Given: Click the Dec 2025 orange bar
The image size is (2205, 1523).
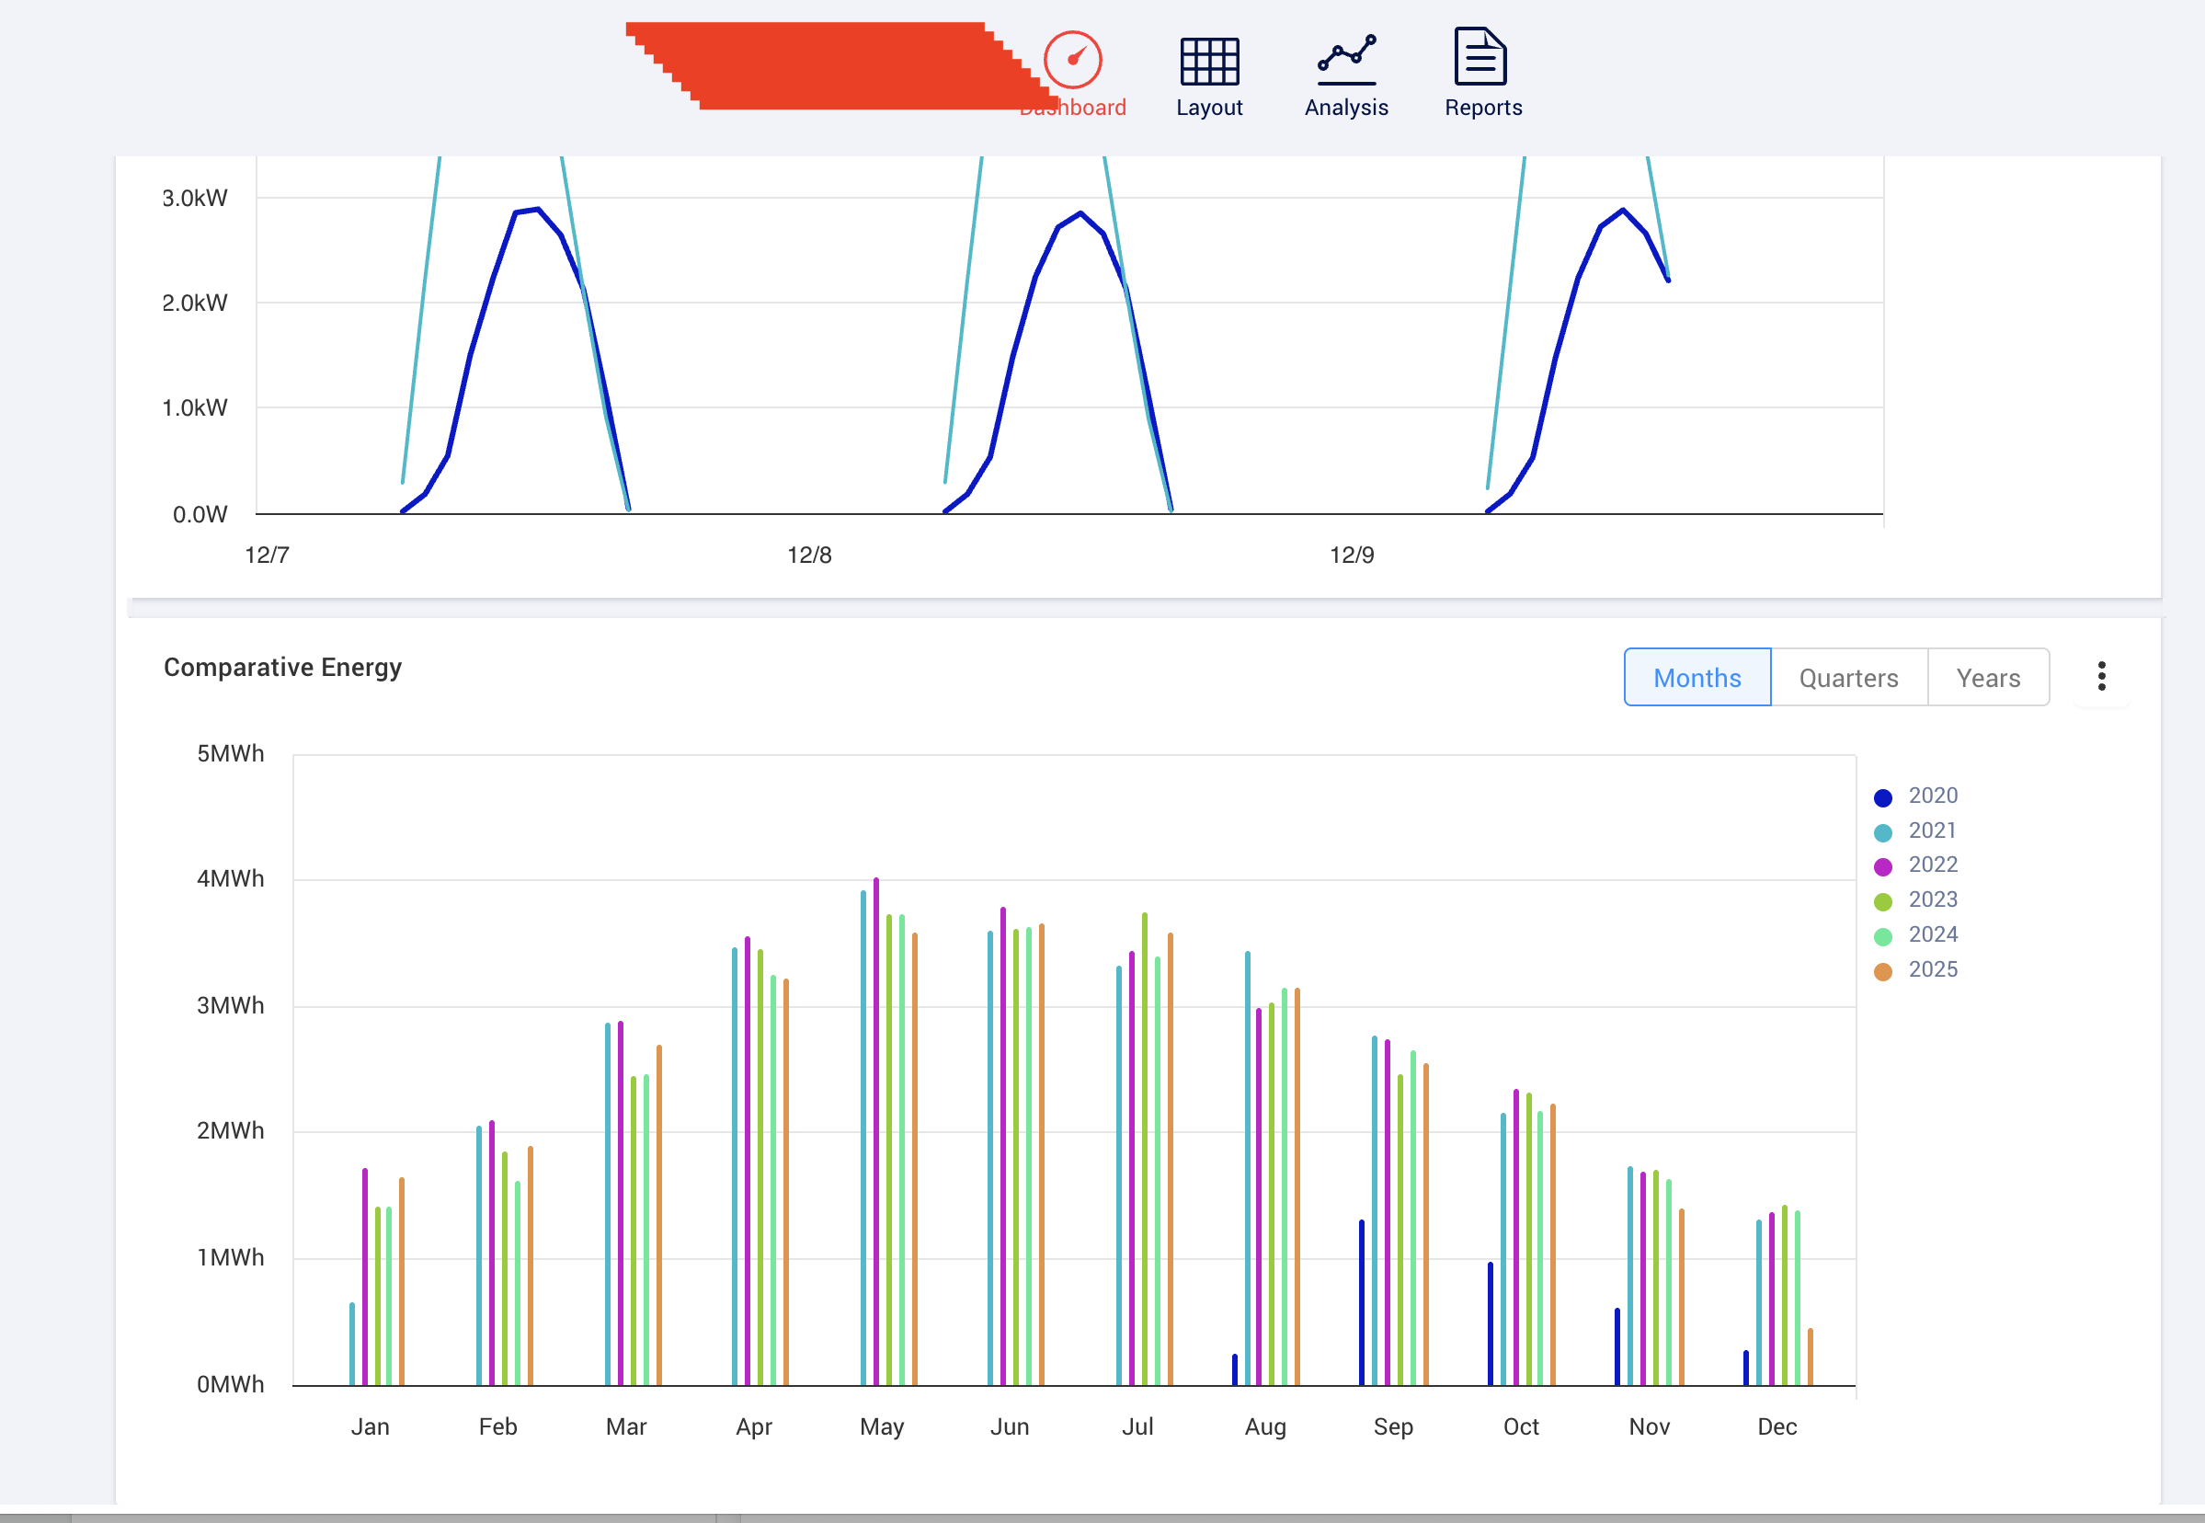Looking at the screenshot, I should tap(1810, 1357).
